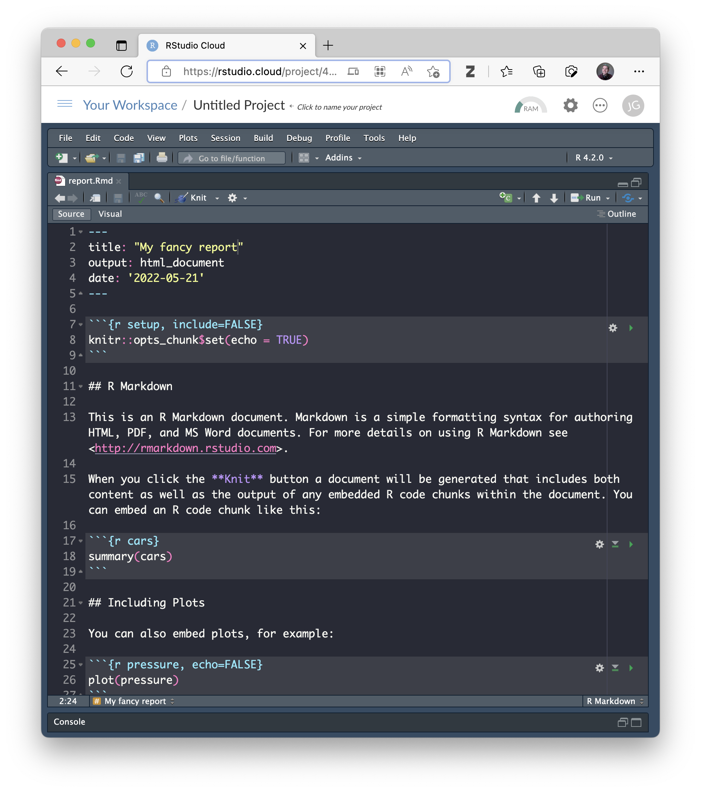701x792 pixels.
Task: Open the Knit dropdown arrow
Action: click(217, 198)
